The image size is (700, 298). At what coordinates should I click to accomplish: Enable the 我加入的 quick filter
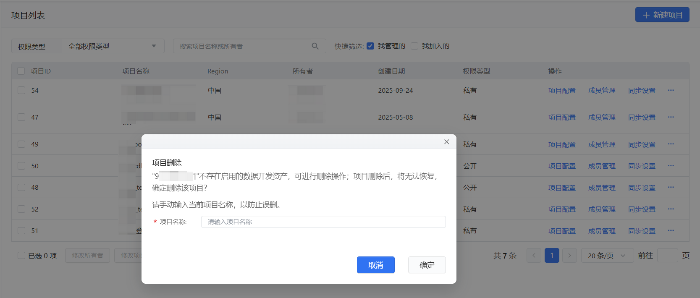[414, 46]
